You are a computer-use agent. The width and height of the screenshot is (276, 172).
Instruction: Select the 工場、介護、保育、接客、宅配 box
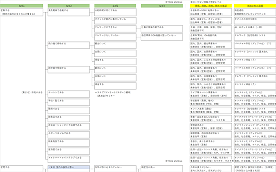211,29
